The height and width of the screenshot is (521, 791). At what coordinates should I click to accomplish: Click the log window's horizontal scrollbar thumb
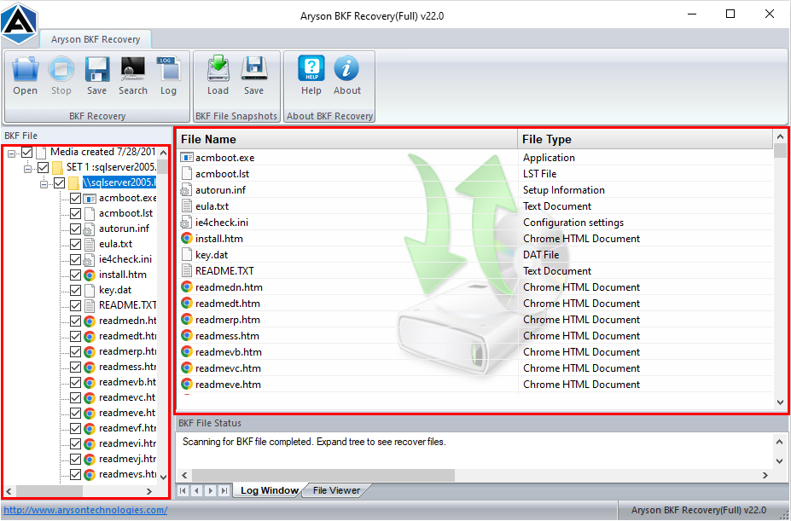click(323, 475)
